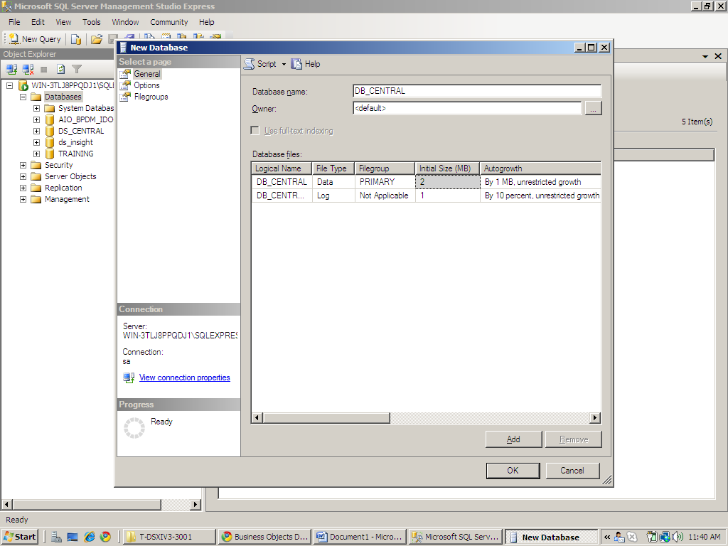
Task: Switch to the Options page
Action: click(146, 85)
